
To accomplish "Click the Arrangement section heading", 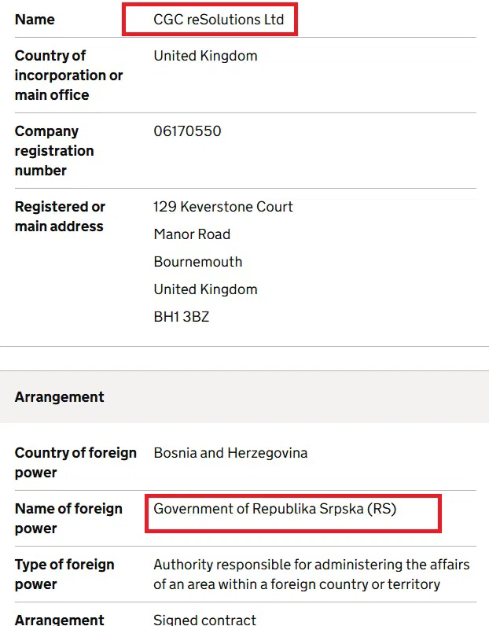I will coord(60,397).
